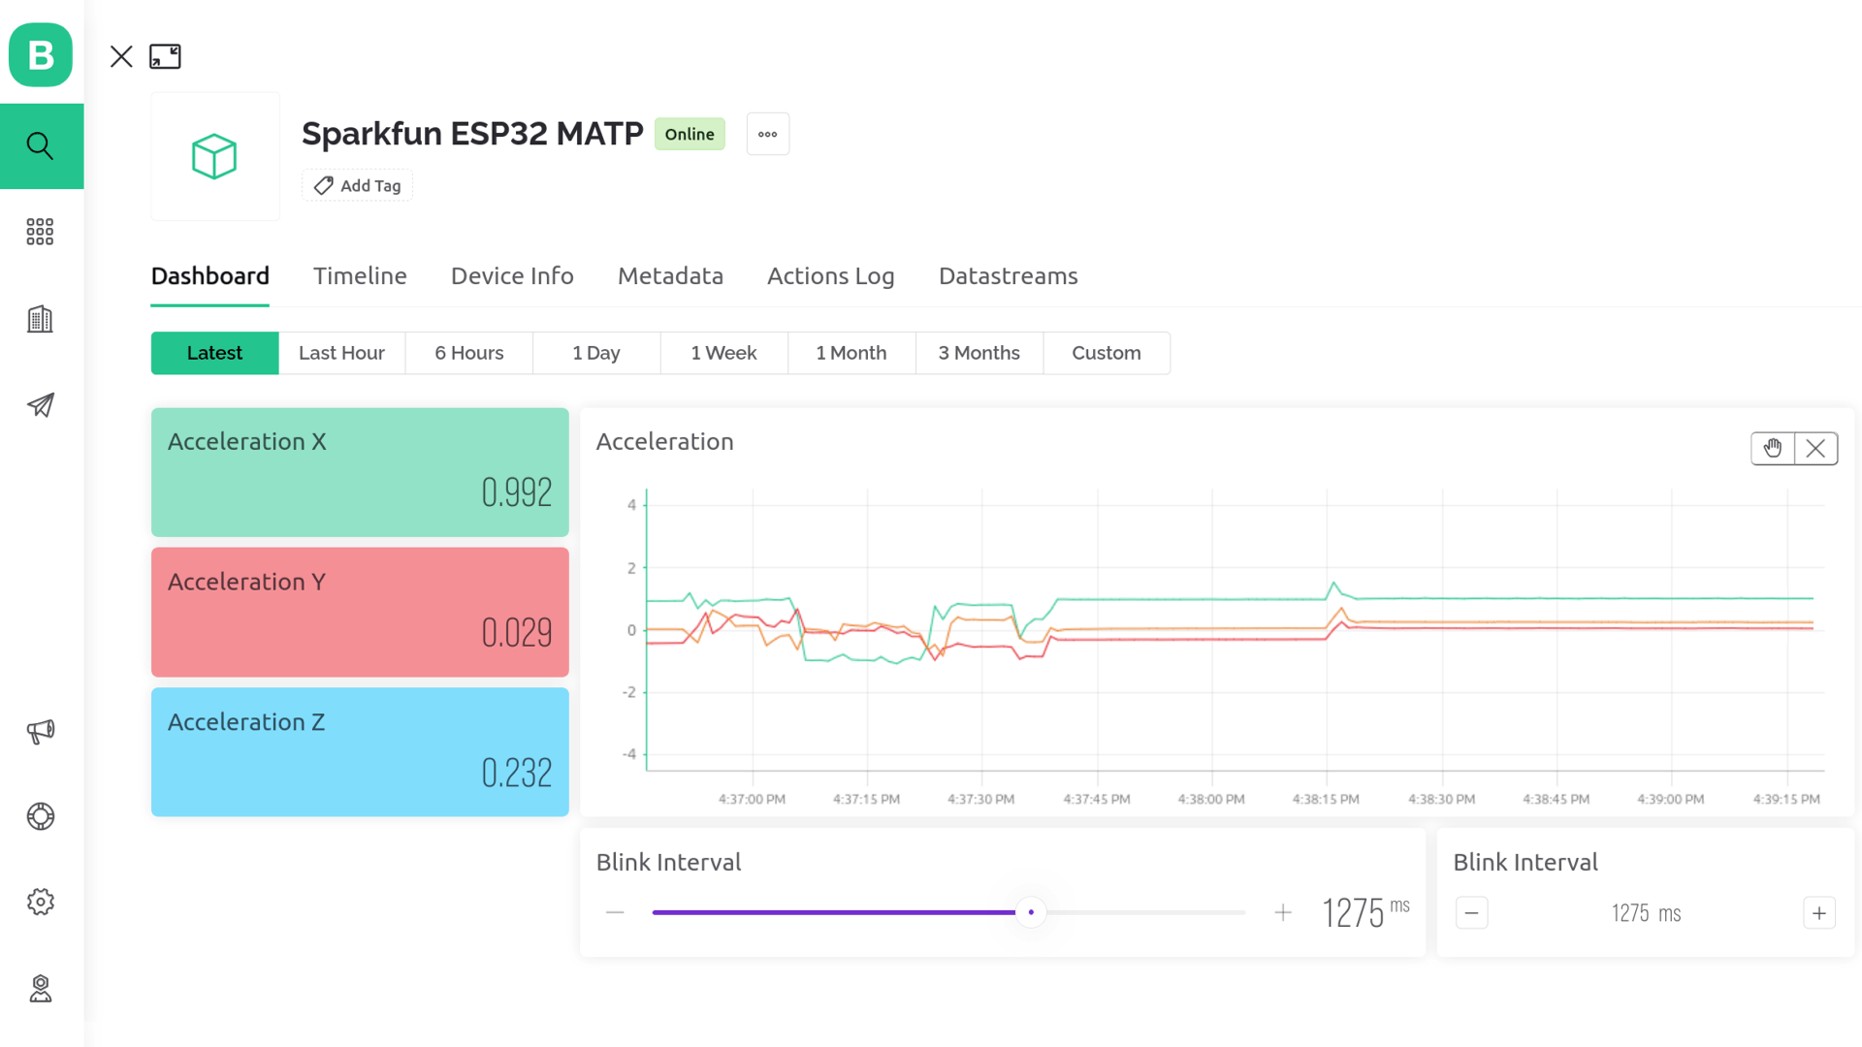
Task: Click the Add Tag button
Action: click(x=357, y=185)
